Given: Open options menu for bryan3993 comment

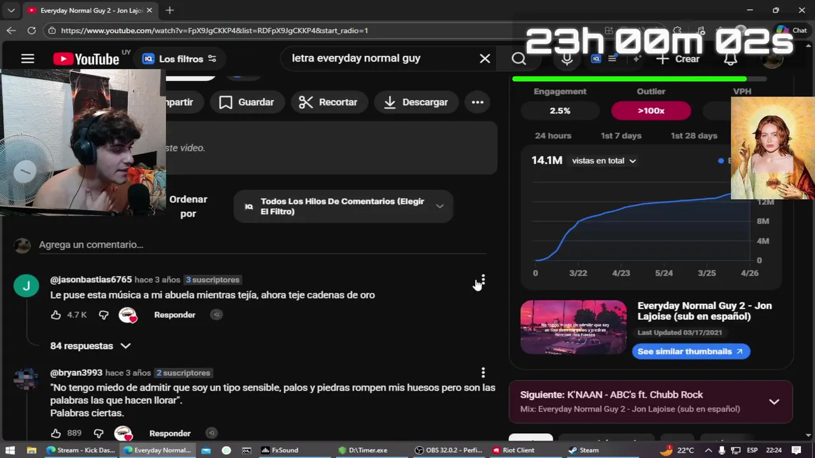Looking at the screenshot, I should pos(483,372).
